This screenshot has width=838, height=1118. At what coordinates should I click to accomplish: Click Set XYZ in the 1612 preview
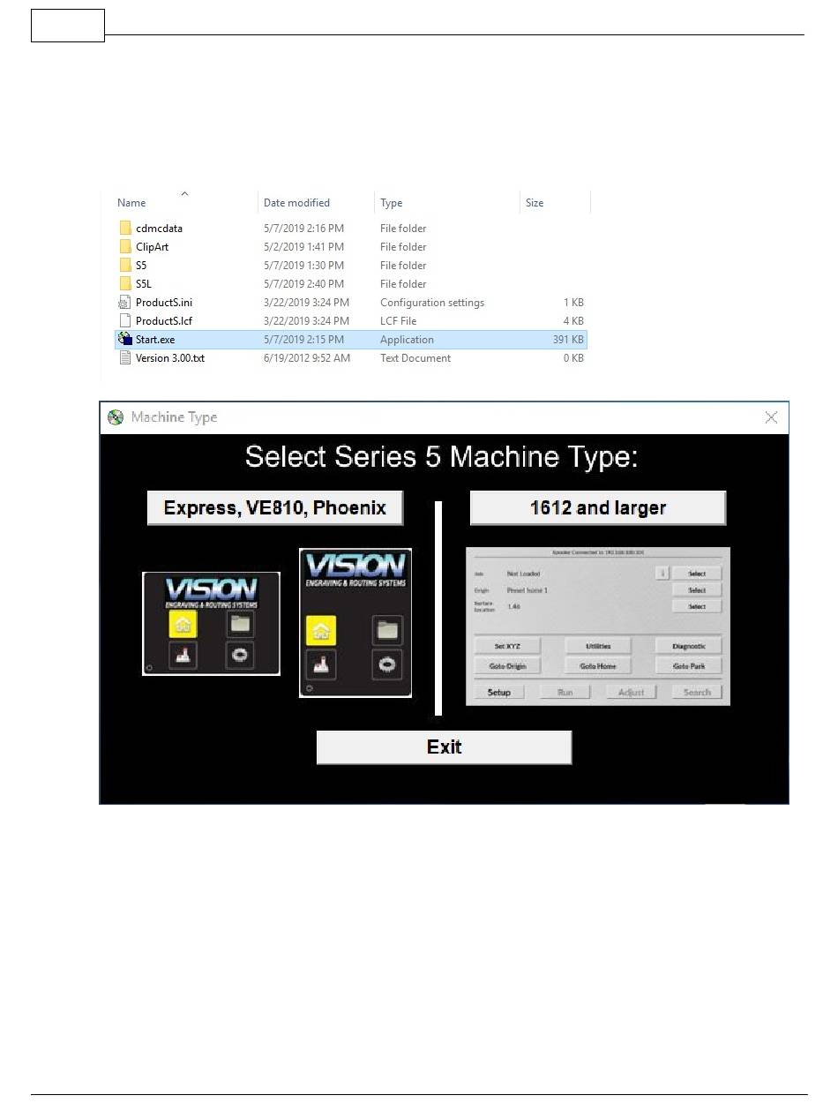pos(507,647)
